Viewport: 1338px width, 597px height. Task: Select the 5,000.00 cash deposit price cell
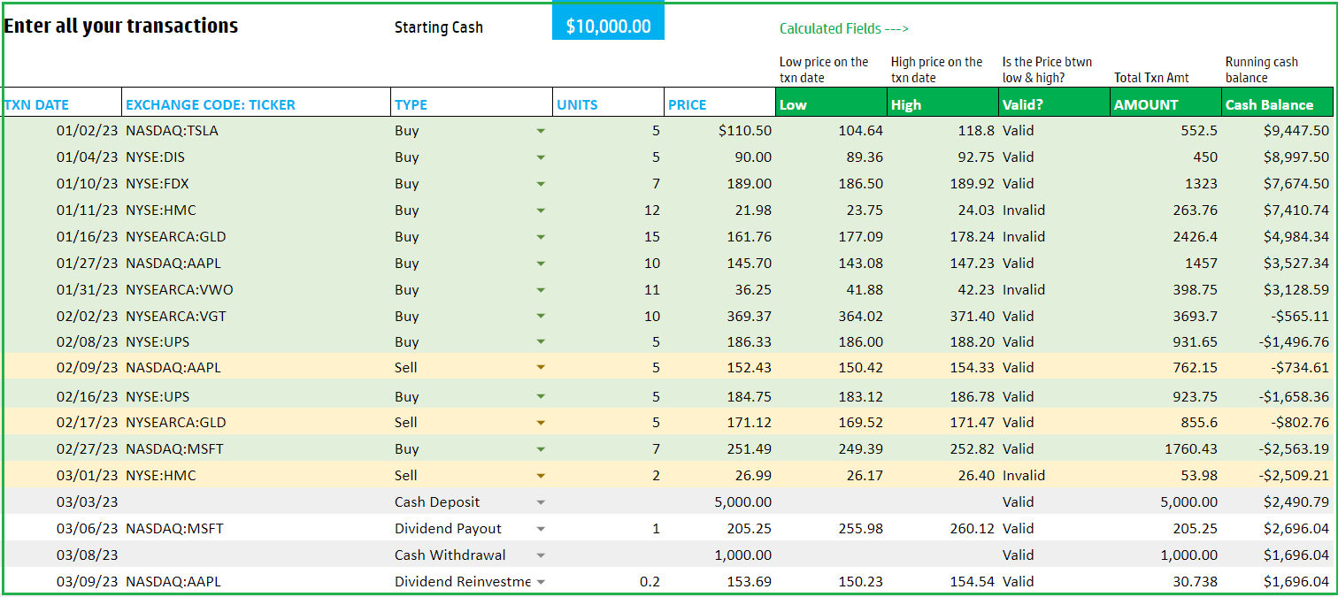[x=720, y=502]
